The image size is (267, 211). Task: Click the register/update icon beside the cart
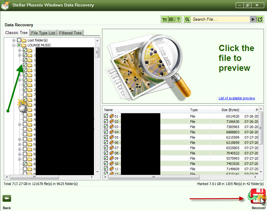coord(171,19)
